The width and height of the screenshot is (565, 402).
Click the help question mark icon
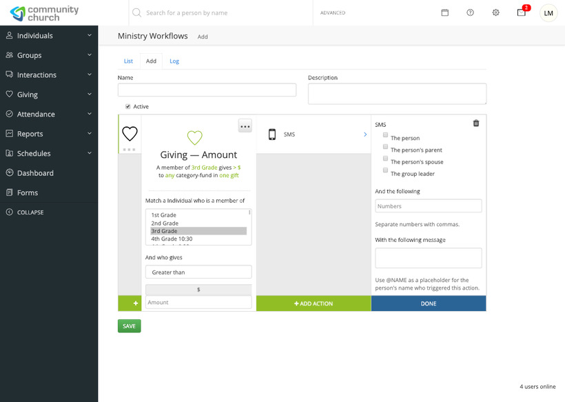pos(470,12)
